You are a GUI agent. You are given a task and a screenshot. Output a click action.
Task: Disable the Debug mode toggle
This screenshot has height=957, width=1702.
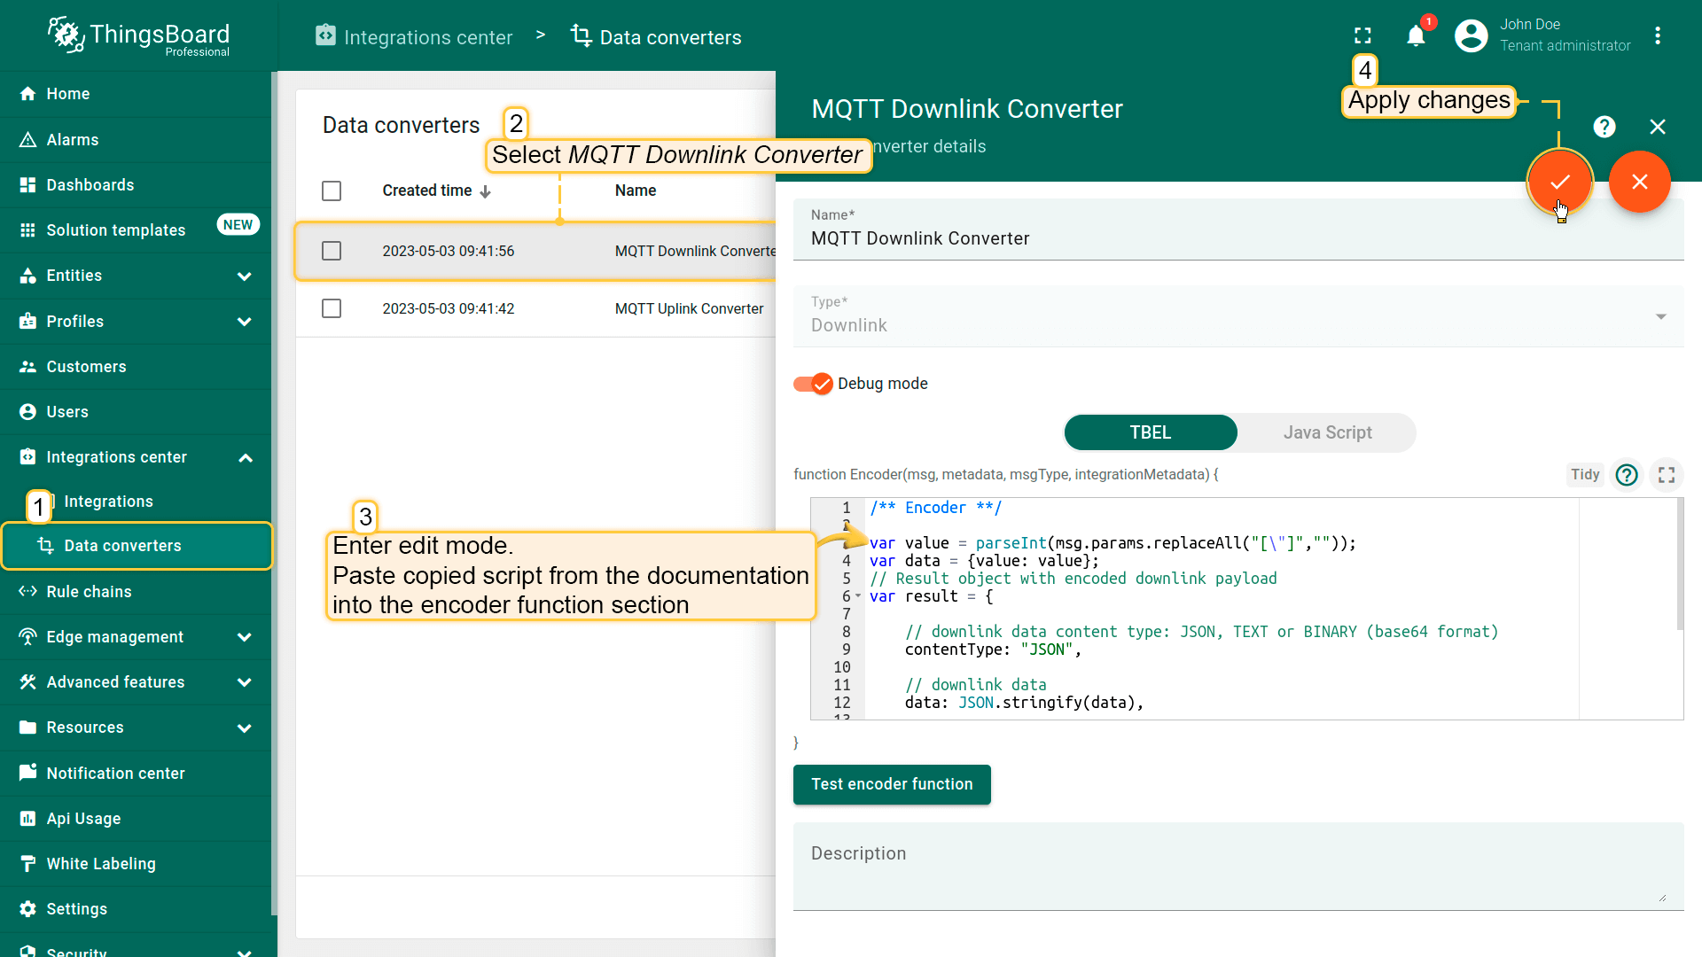pos(813,384)
